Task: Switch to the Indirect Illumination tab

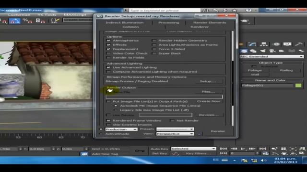Action: 125,22
